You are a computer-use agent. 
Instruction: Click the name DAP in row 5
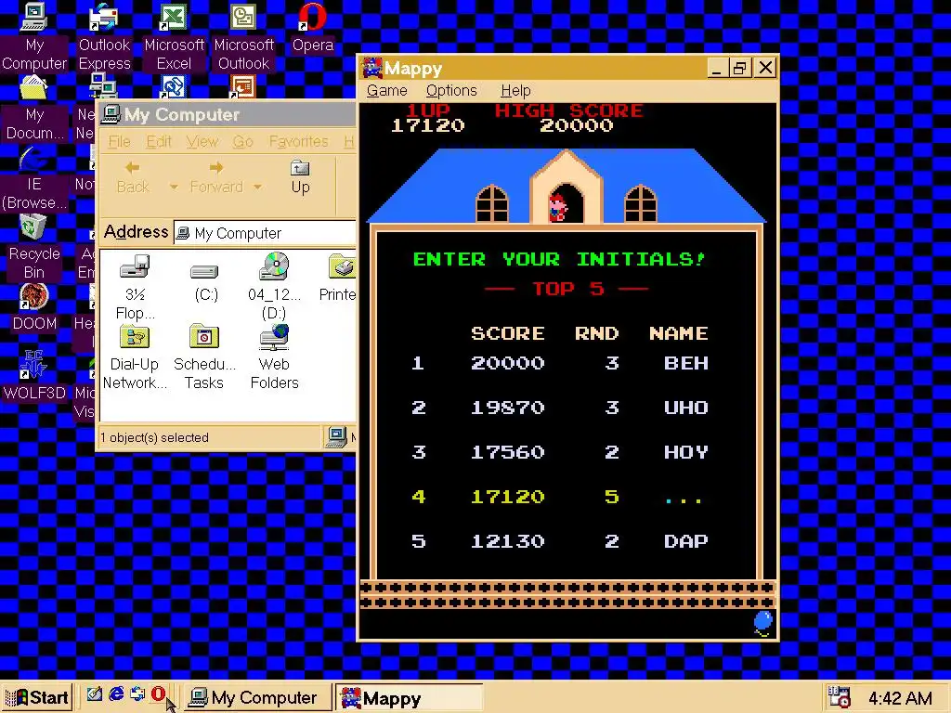tap(686, 541)
